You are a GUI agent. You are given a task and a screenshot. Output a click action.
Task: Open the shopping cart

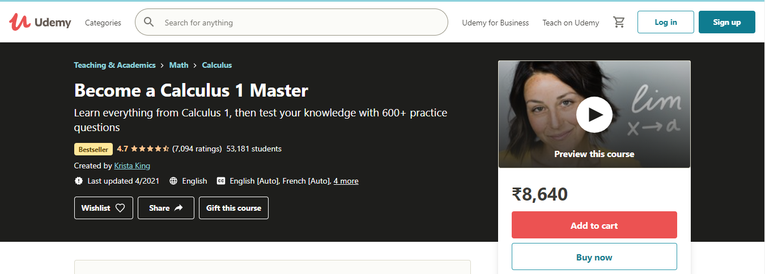coord(619,23)
